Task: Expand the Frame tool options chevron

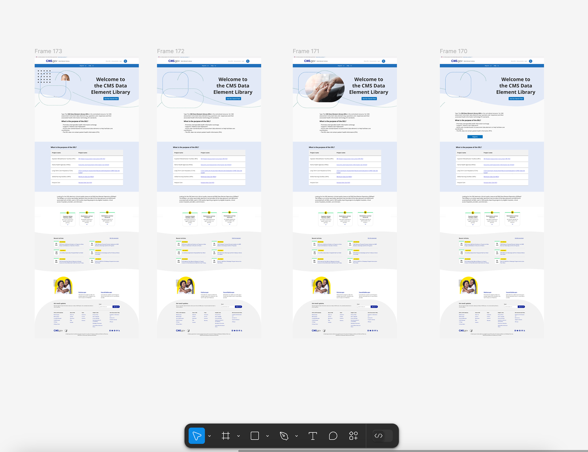Action: pyautogui.click(x=239, y=436)
